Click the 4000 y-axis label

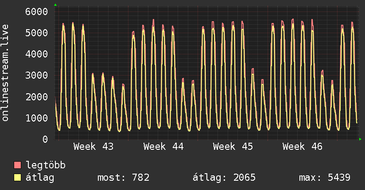click(37, 54)
